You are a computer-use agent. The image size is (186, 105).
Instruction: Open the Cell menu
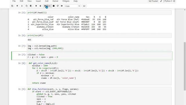point(46,1)
